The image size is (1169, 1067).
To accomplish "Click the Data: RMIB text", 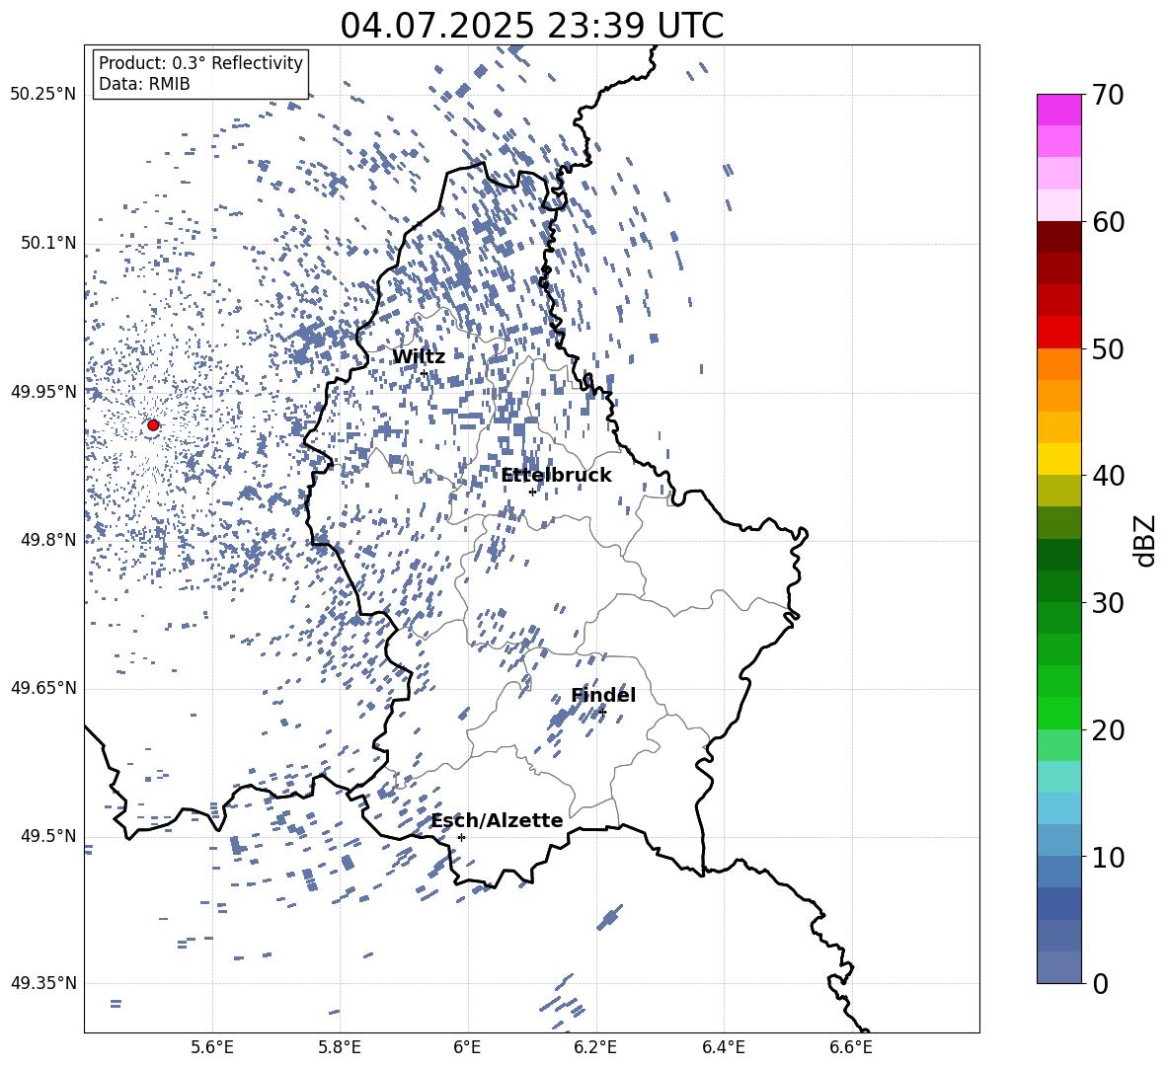I will (144, 84).
